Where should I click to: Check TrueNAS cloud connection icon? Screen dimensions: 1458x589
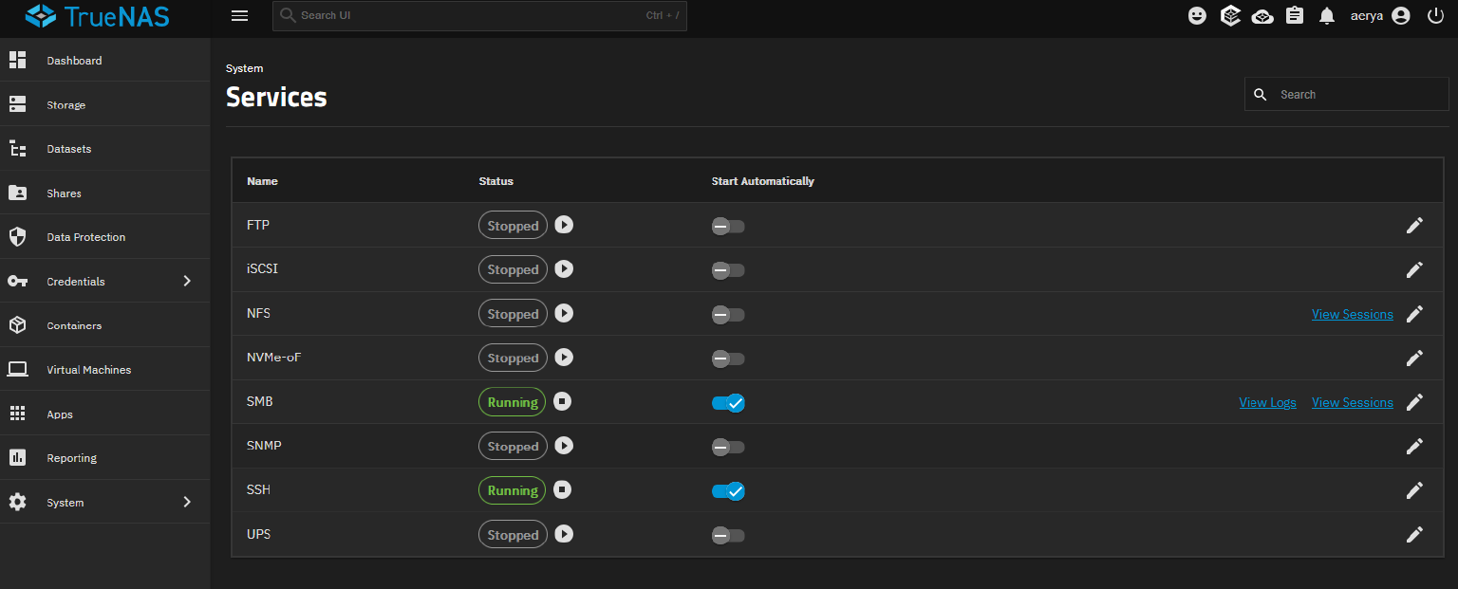[1262, 15]
